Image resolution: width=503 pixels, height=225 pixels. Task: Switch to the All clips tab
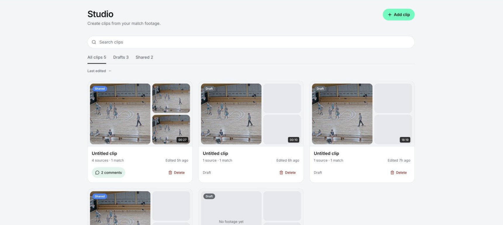(97, 57)
